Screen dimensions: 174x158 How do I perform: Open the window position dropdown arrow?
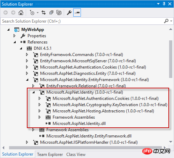pos(158,4)
